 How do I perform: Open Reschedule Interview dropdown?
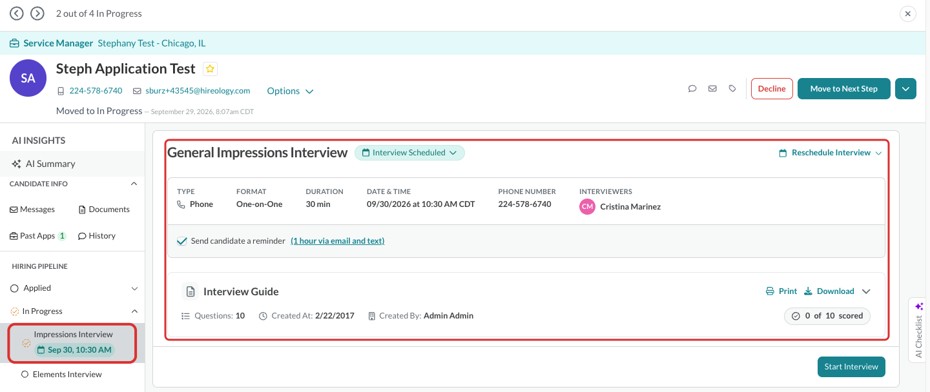tap(831, 153)
